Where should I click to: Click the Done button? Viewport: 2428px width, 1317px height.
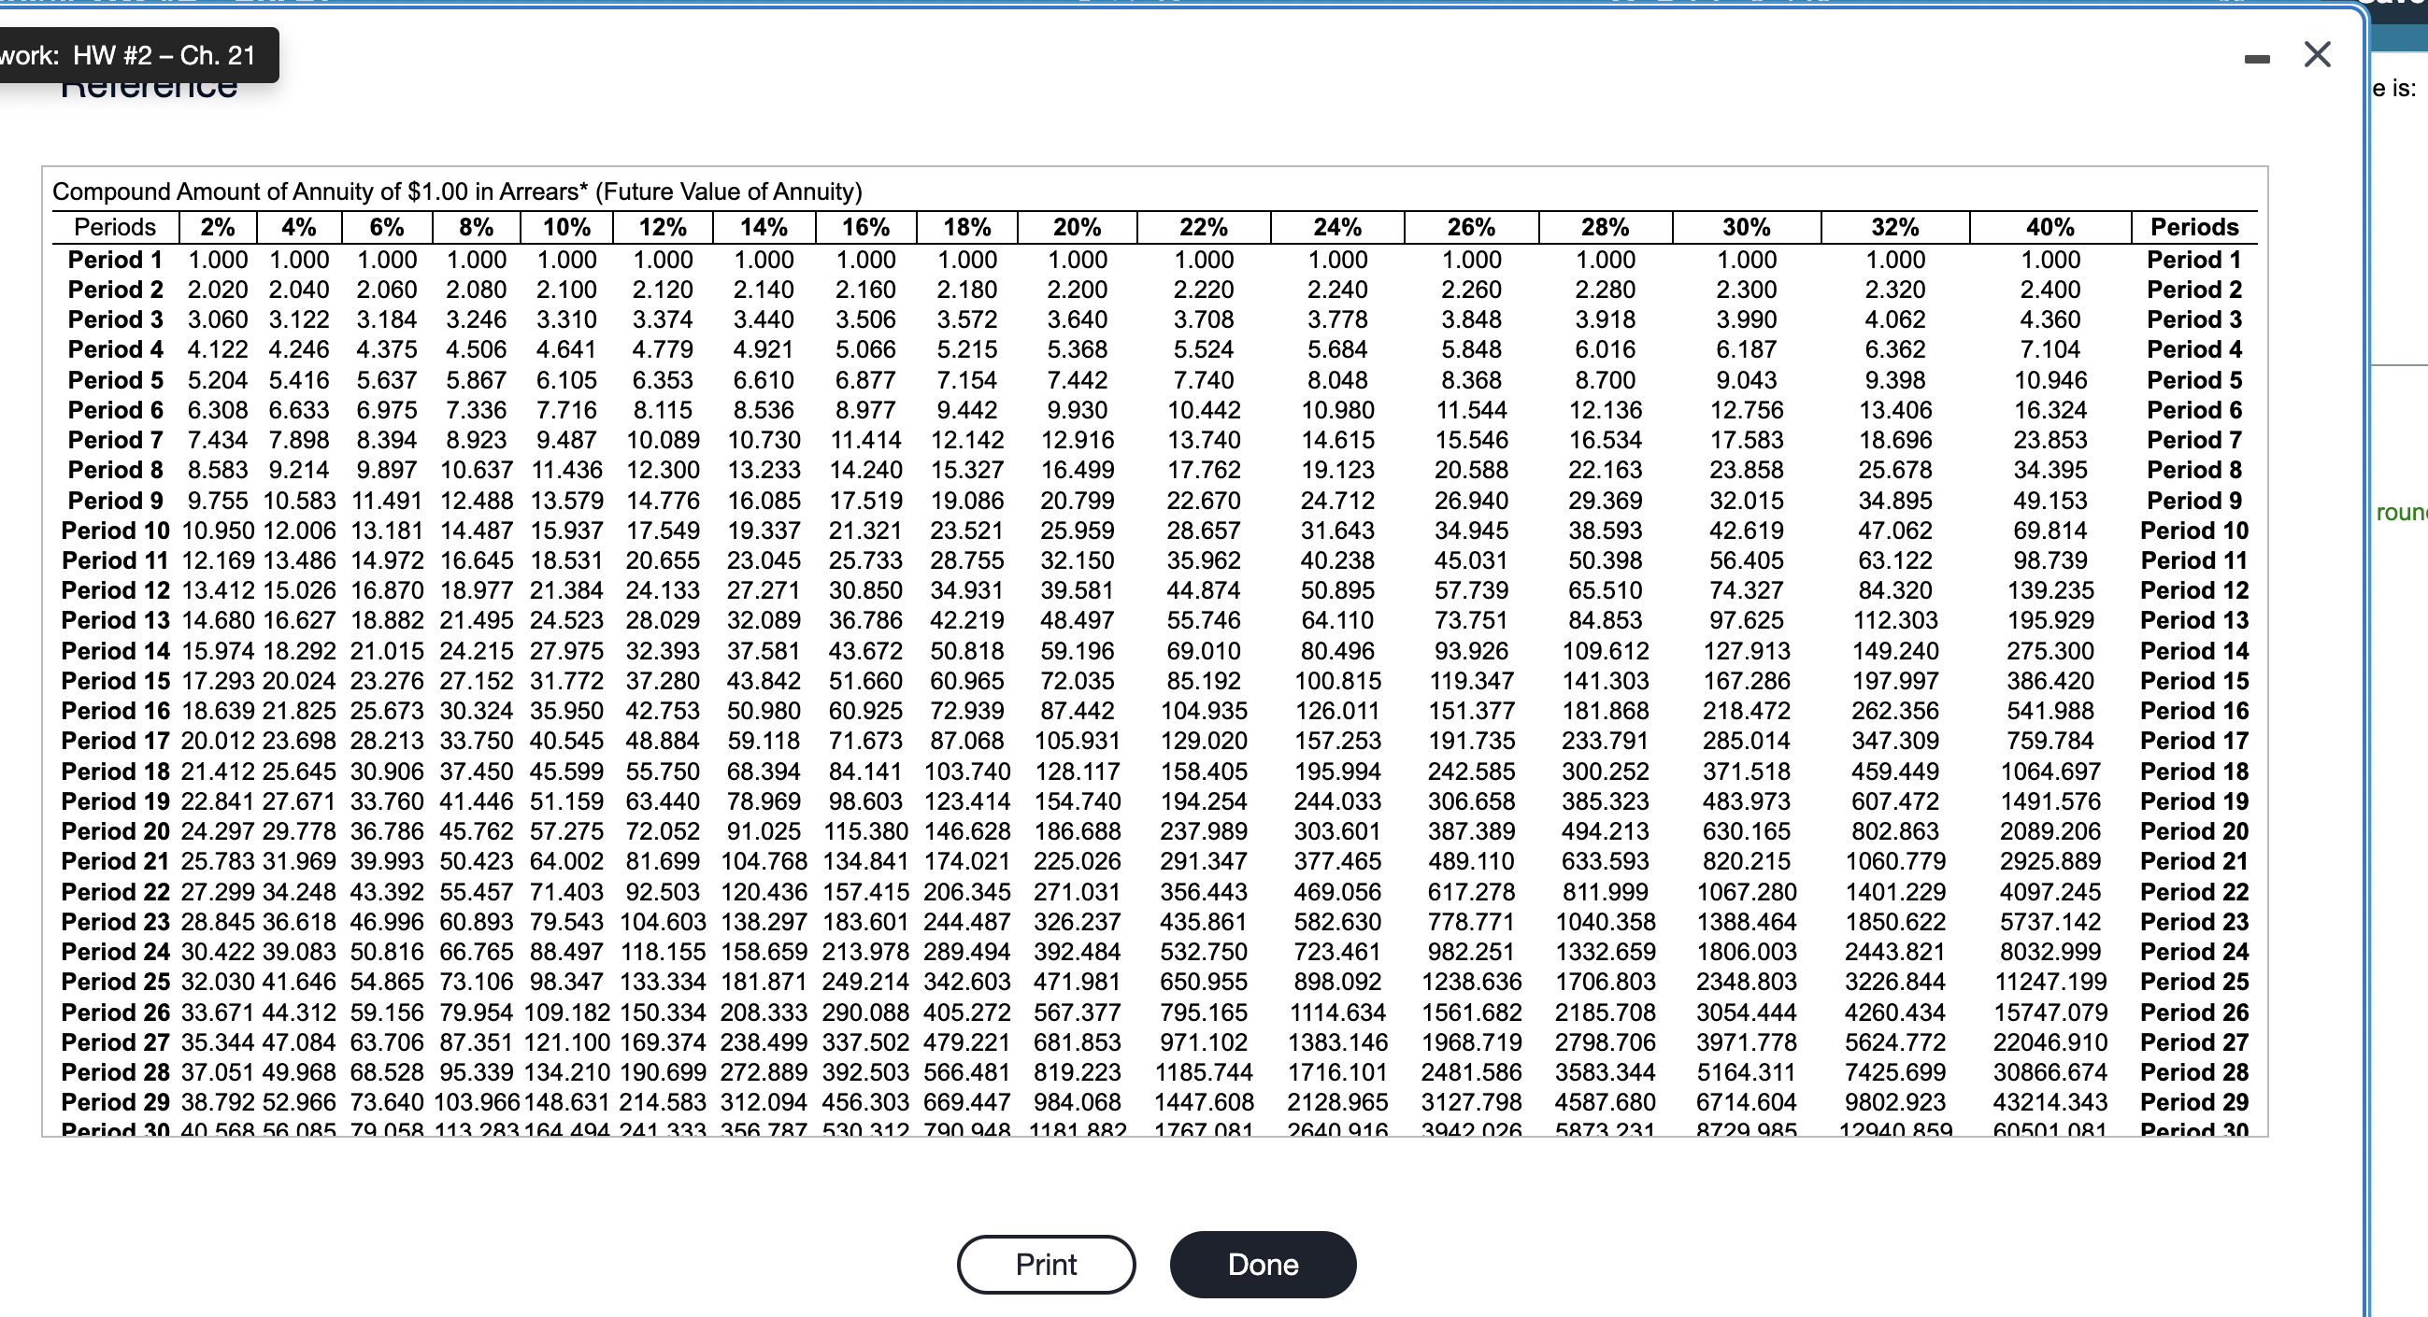tap(1263, 1265)
